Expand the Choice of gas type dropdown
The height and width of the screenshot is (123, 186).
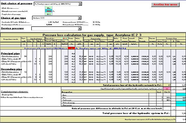(80, 18)
